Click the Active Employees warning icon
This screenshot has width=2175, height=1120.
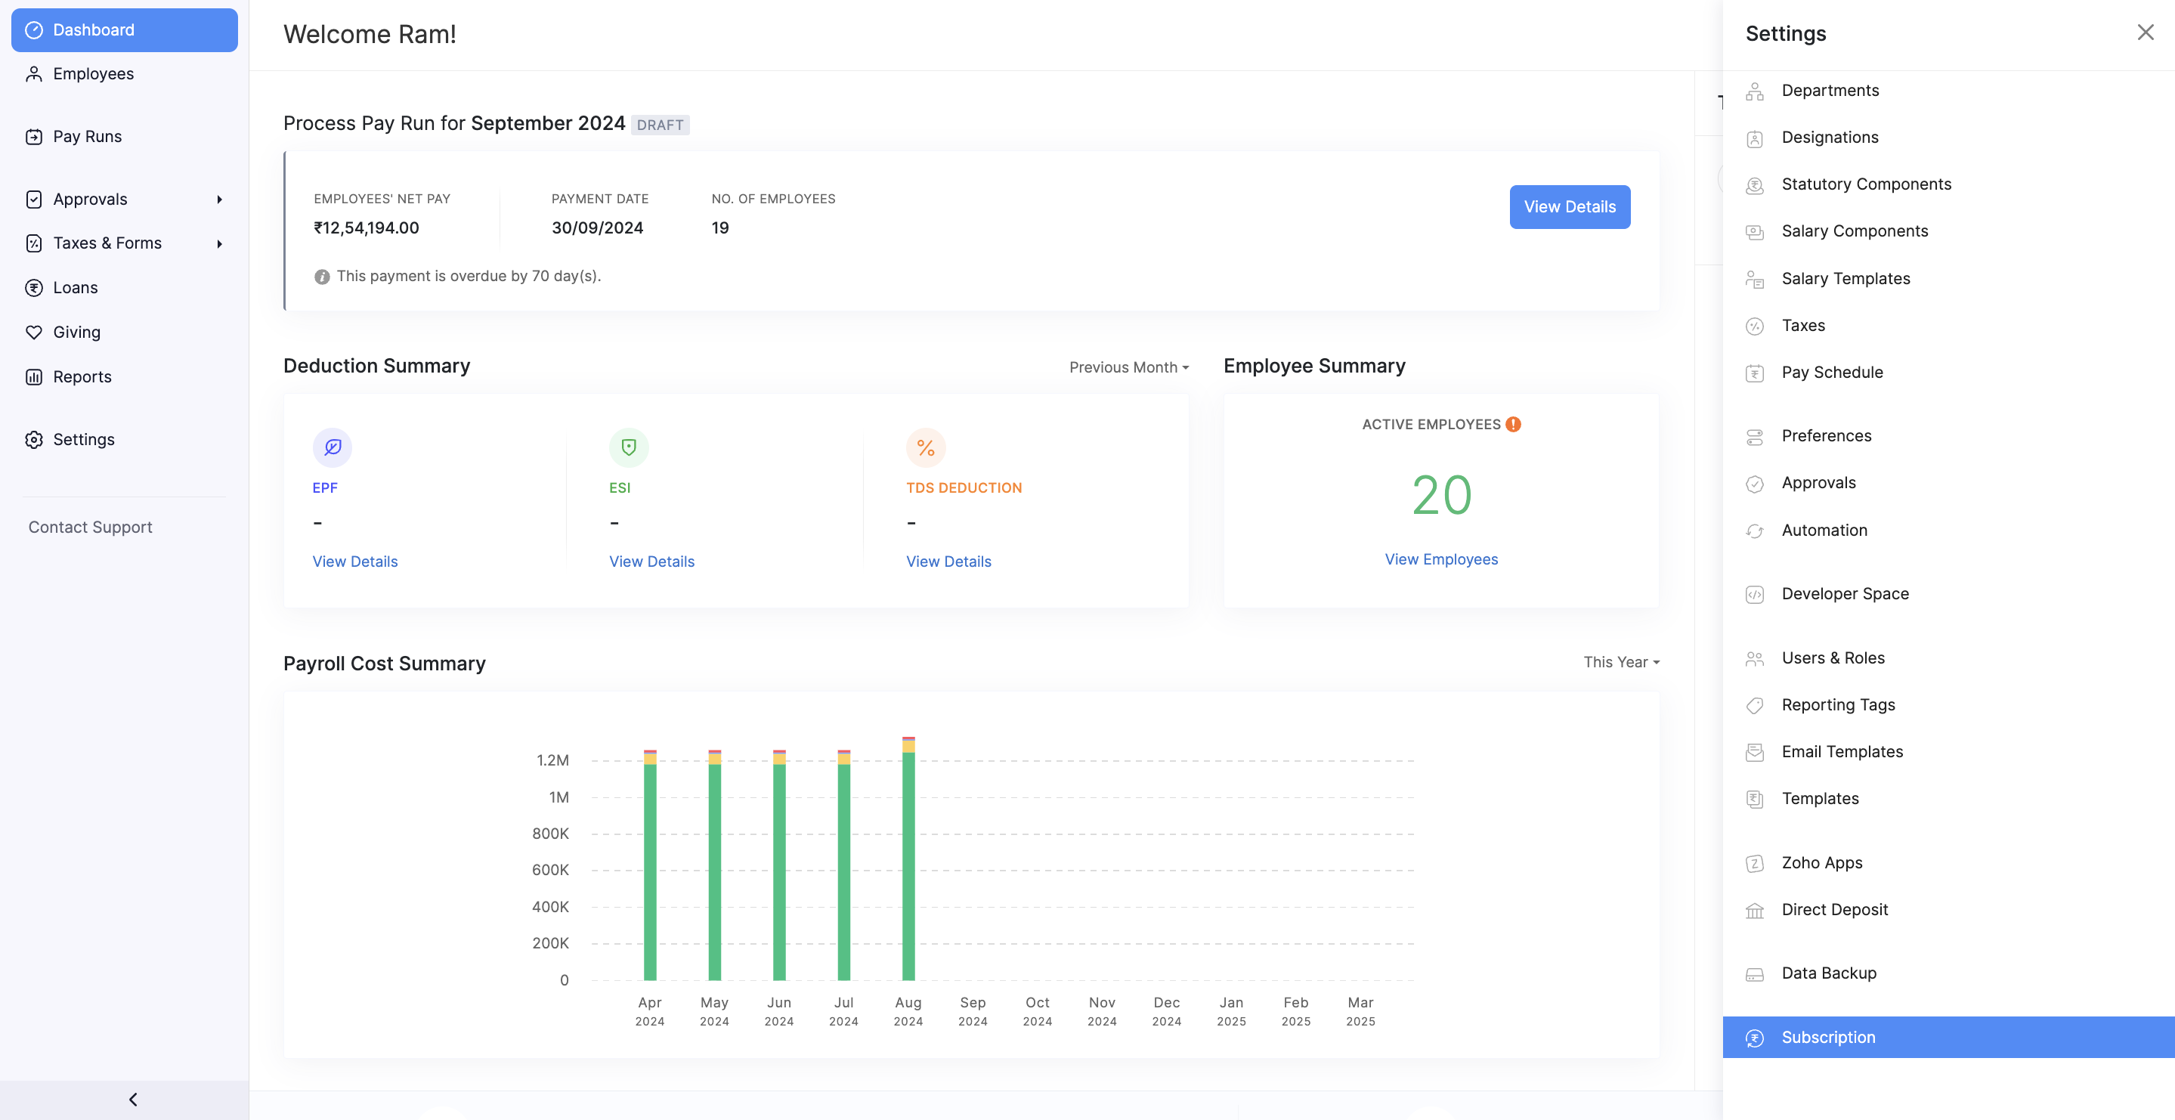(x=1513, y=424)
